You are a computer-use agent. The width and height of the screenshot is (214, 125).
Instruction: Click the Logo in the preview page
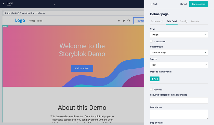[20, 20]
